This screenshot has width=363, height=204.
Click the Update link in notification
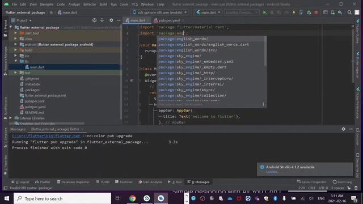pyautogui.click(x=272, y=172)
